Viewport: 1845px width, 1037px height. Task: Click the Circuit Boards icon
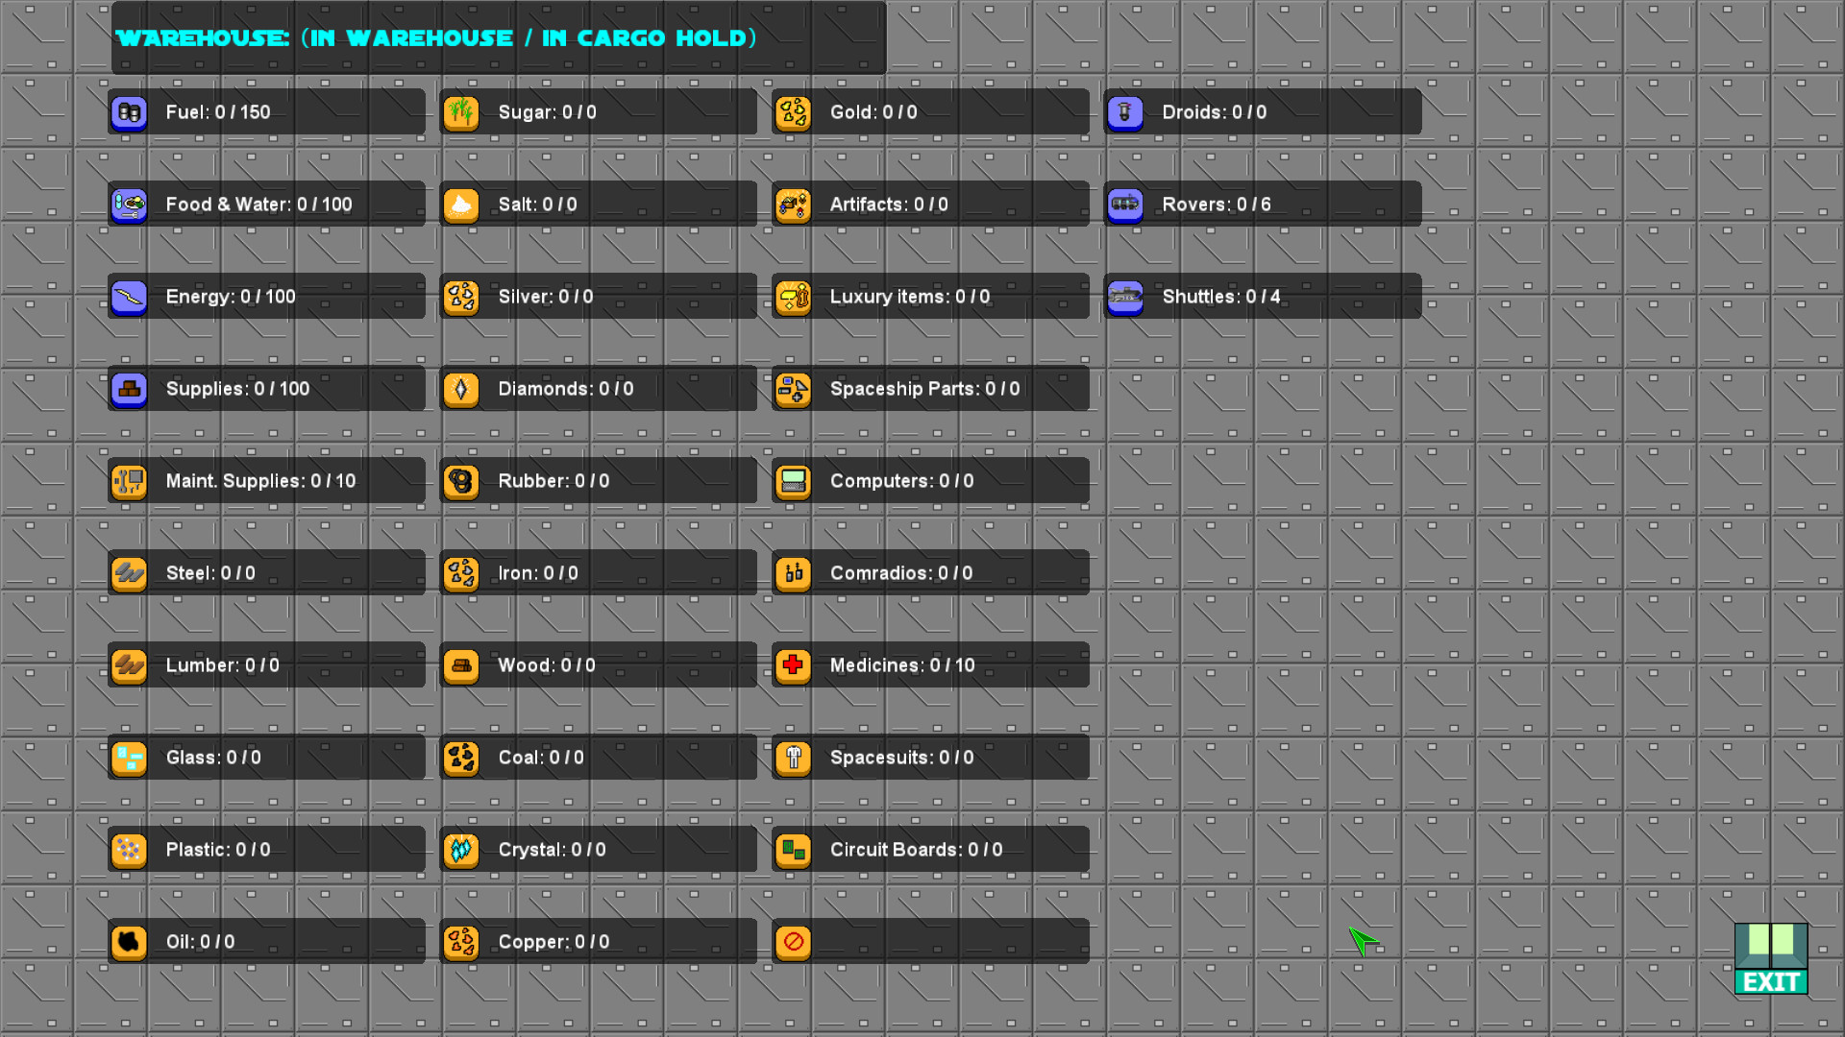point(793,850)
